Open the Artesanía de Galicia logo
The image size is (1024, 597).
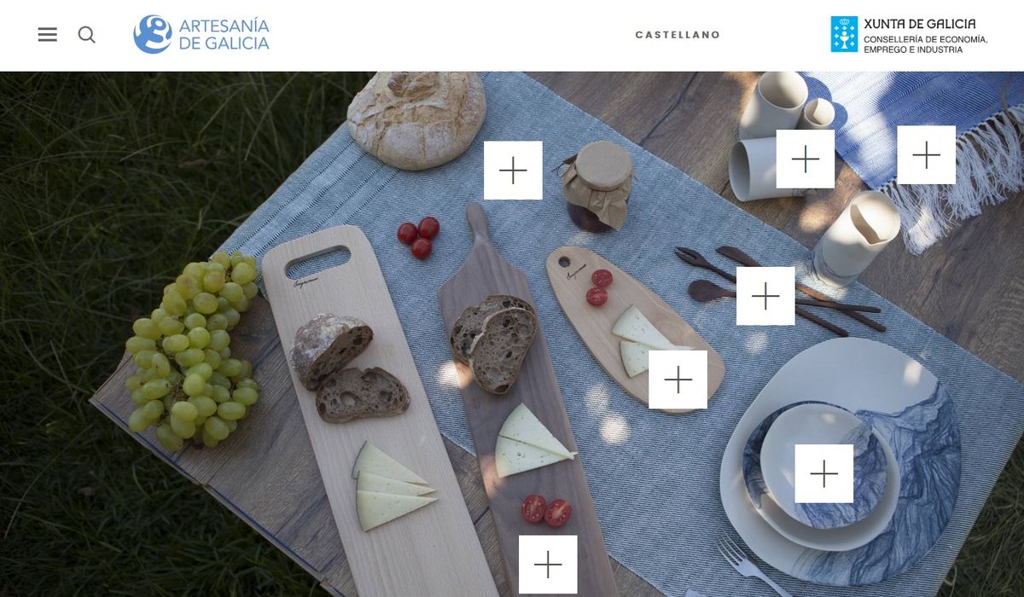pos(201,34)
